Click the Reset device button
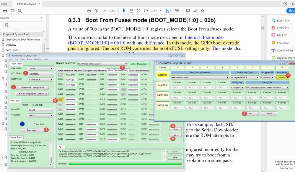The height and width of the screenshot is (172, 295). 32,130
